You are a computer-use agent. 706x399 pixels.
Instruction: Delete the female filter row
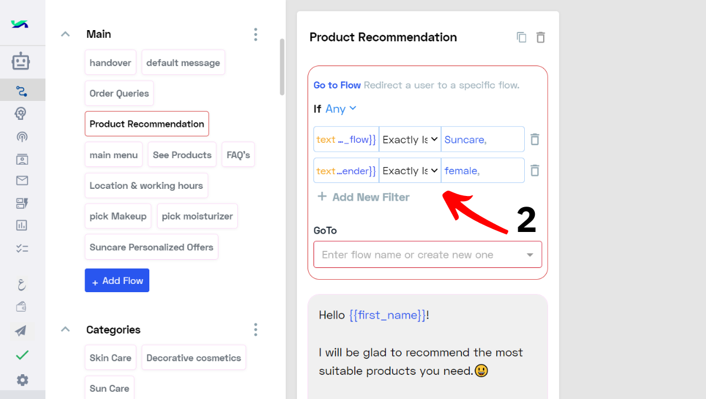535,171
